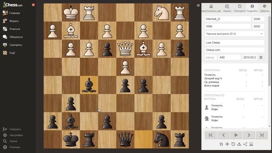Click the pawn icon in piece statistics
The width and height of the screenshot is (272, 153).
pos(207,108)
